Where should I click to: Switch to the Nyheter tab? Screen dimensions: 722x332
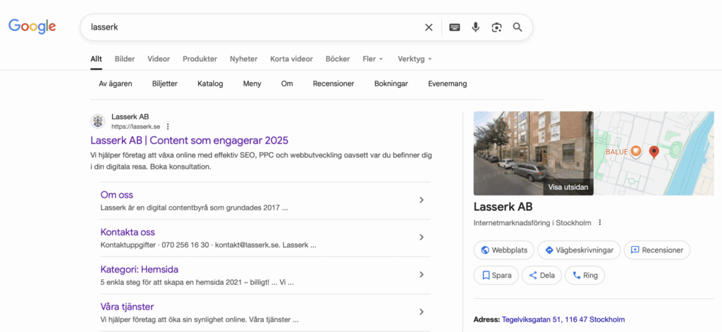pos(243,59)
